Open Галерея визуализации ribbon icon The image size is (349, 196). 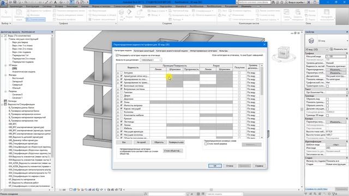tap(90, 20)
